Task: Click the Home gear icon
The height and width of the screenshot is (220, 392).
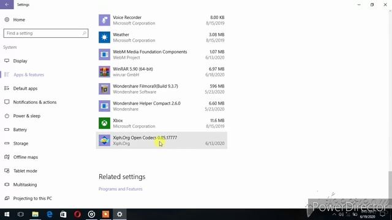Action: coord(7,20)
